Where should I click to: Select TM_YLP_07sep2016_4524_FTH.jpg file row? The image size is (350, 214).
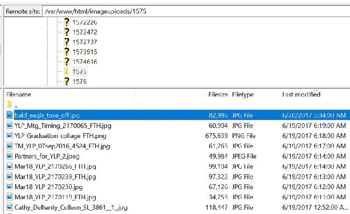coord(62,146)
